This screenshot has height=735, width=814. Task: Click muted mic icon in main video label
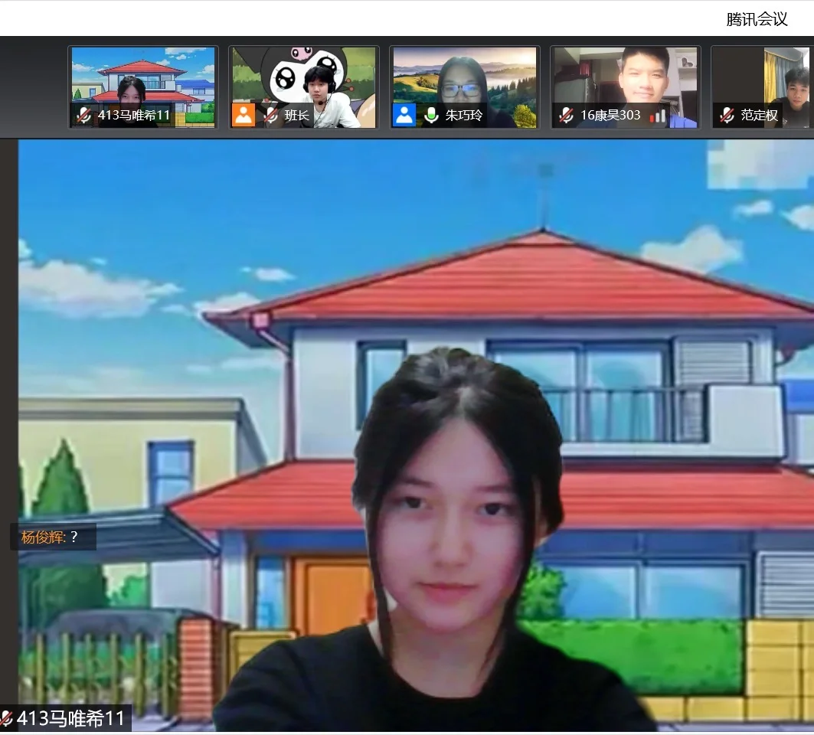7,719
